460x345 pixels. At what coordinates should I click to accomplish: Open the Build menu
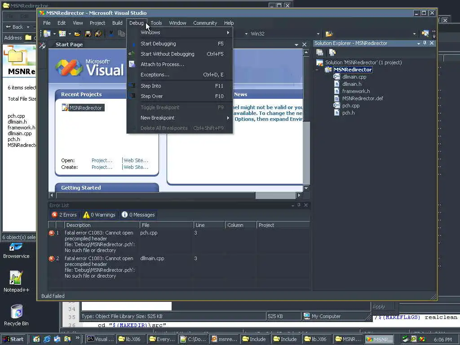coord(117,23)
